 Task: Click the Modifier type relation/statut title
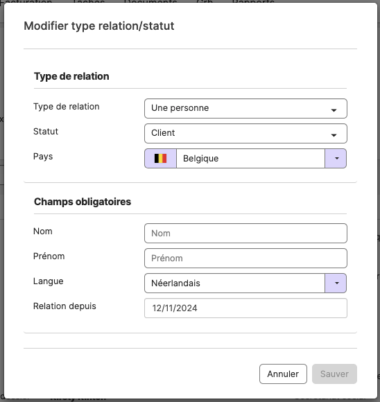pyautogui.click(x=99, y=26)
